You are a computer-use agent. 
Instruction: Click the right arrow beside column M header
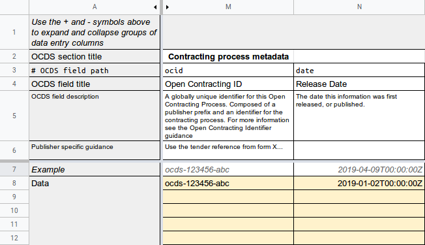click(168, 7)
